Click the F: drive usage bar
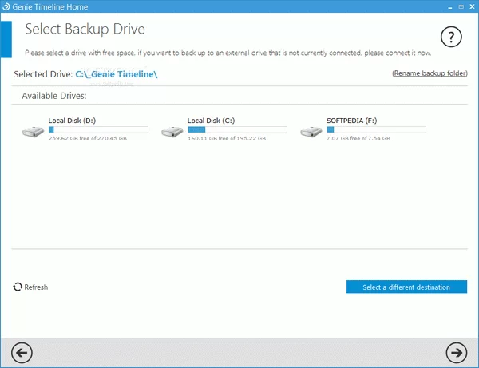 click(376, 129)
